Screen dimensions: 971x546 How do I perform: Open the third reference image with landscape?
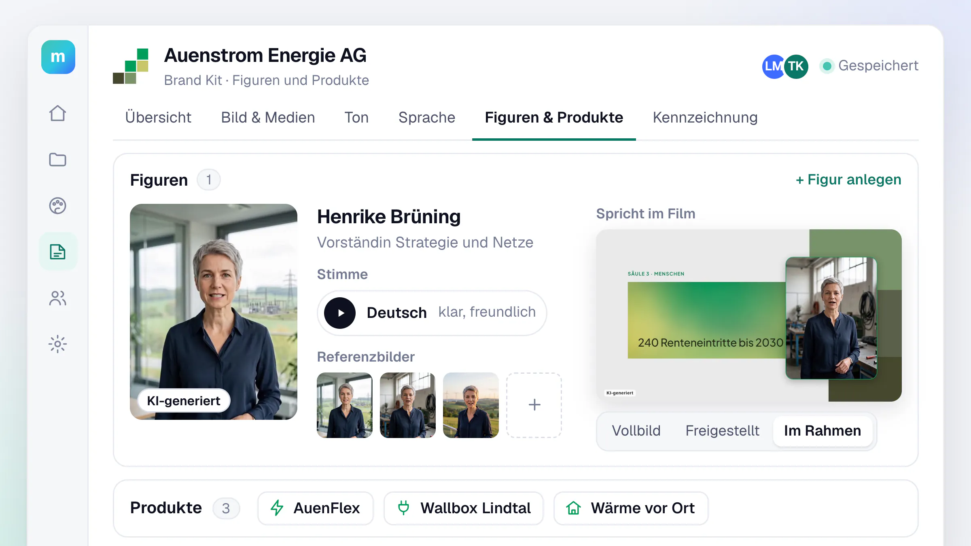click(471, 405)
